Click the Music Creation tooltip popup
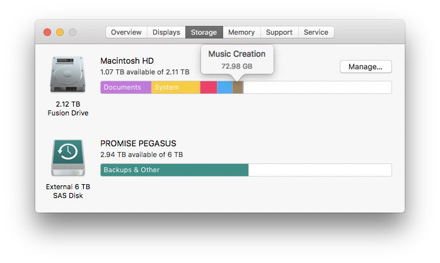 pos(237,59)
